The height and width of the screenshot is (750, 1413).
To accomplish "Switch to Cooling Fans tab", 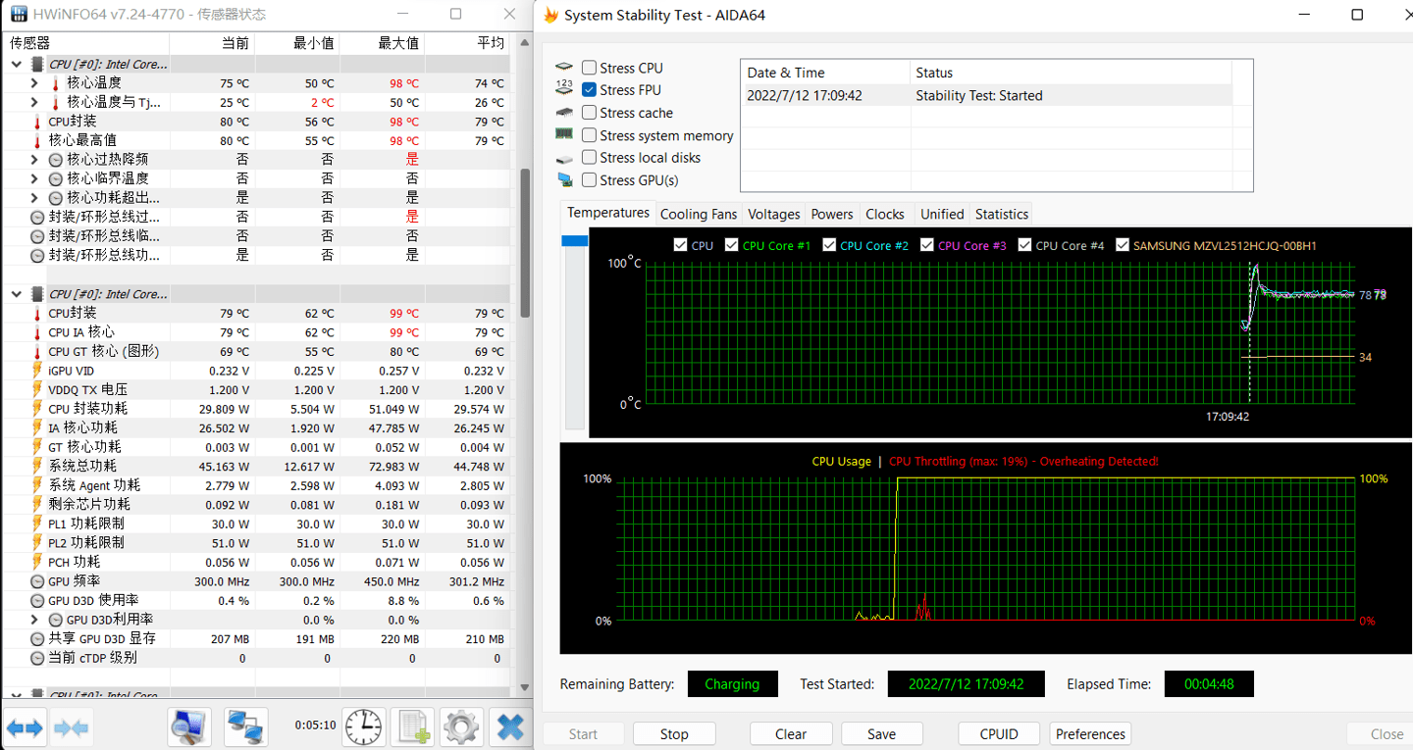I will pos(698,214).
